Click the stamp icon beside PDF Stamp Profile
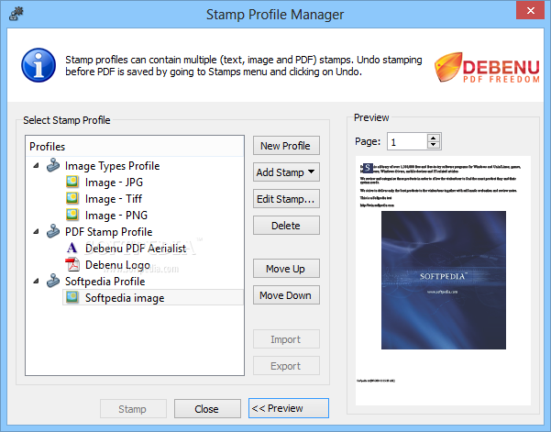The height and width of the screenshot is (432, 551). click(53, 231)
